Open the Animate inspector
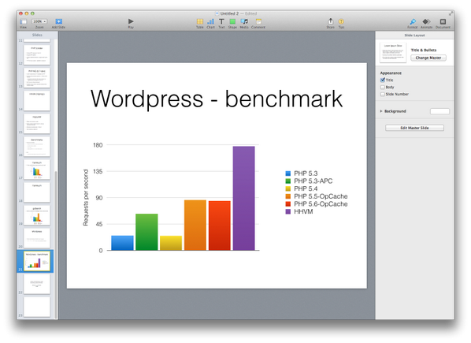 click(426, 21)
